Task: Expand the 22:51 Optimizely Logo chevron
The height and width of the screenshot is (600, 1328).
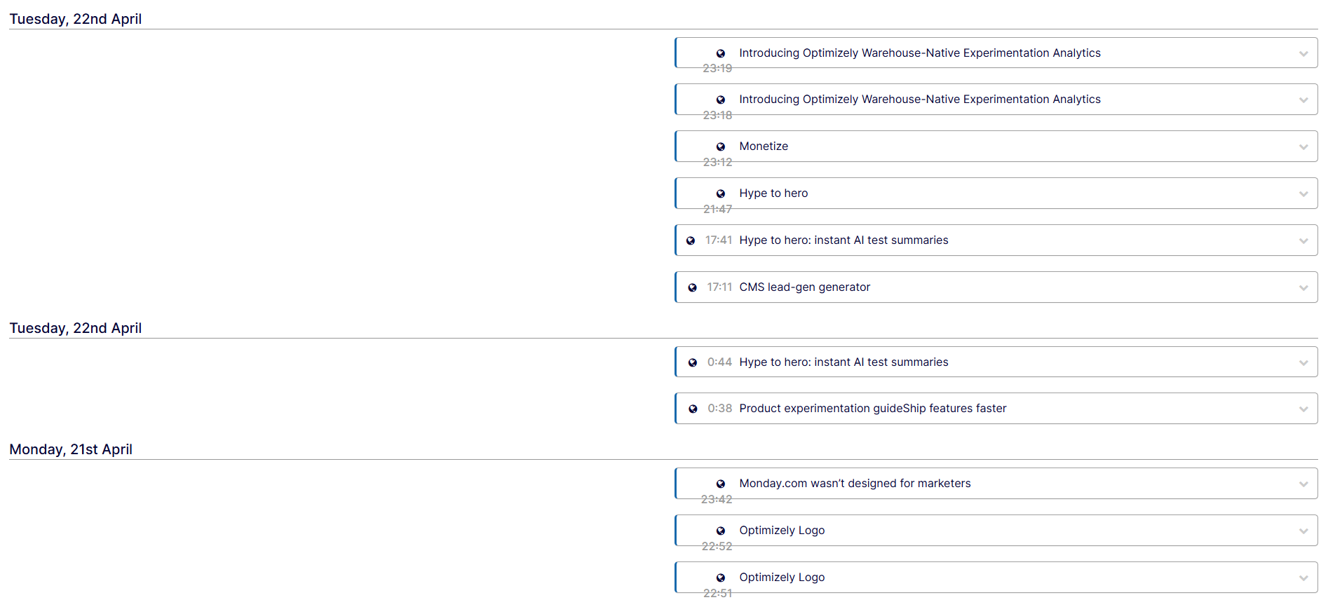Action: pos(1303,578)
